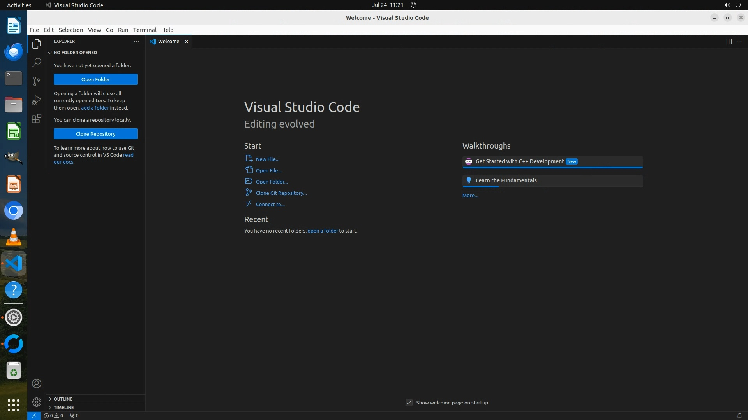Split the editor right
The height and width of the screenshot is (420, 748).
729,41
